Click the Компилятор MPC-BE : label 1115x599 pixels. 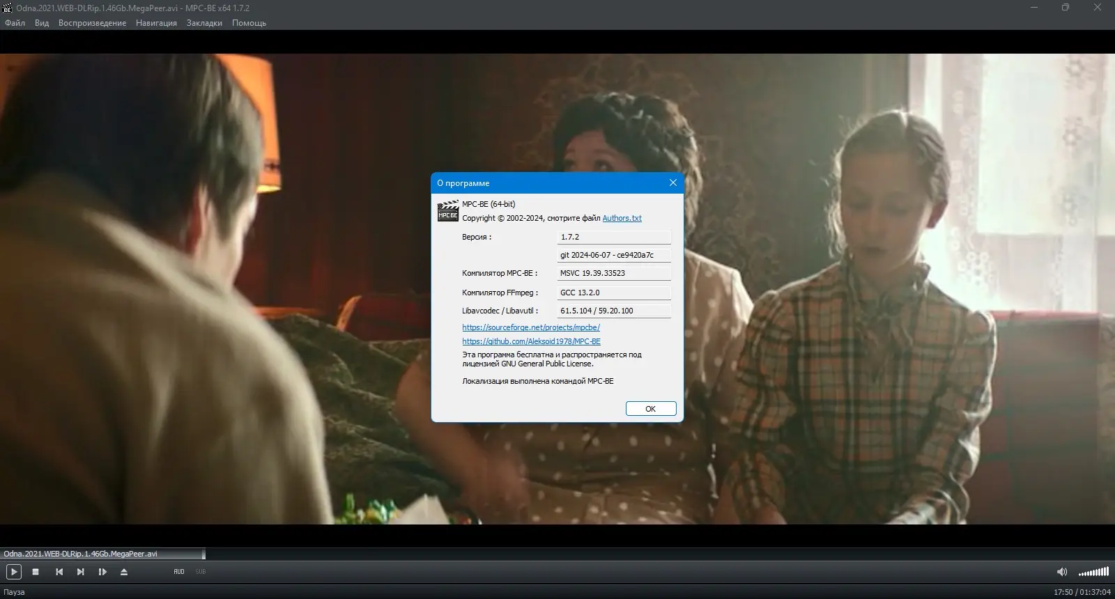[500, 273]
